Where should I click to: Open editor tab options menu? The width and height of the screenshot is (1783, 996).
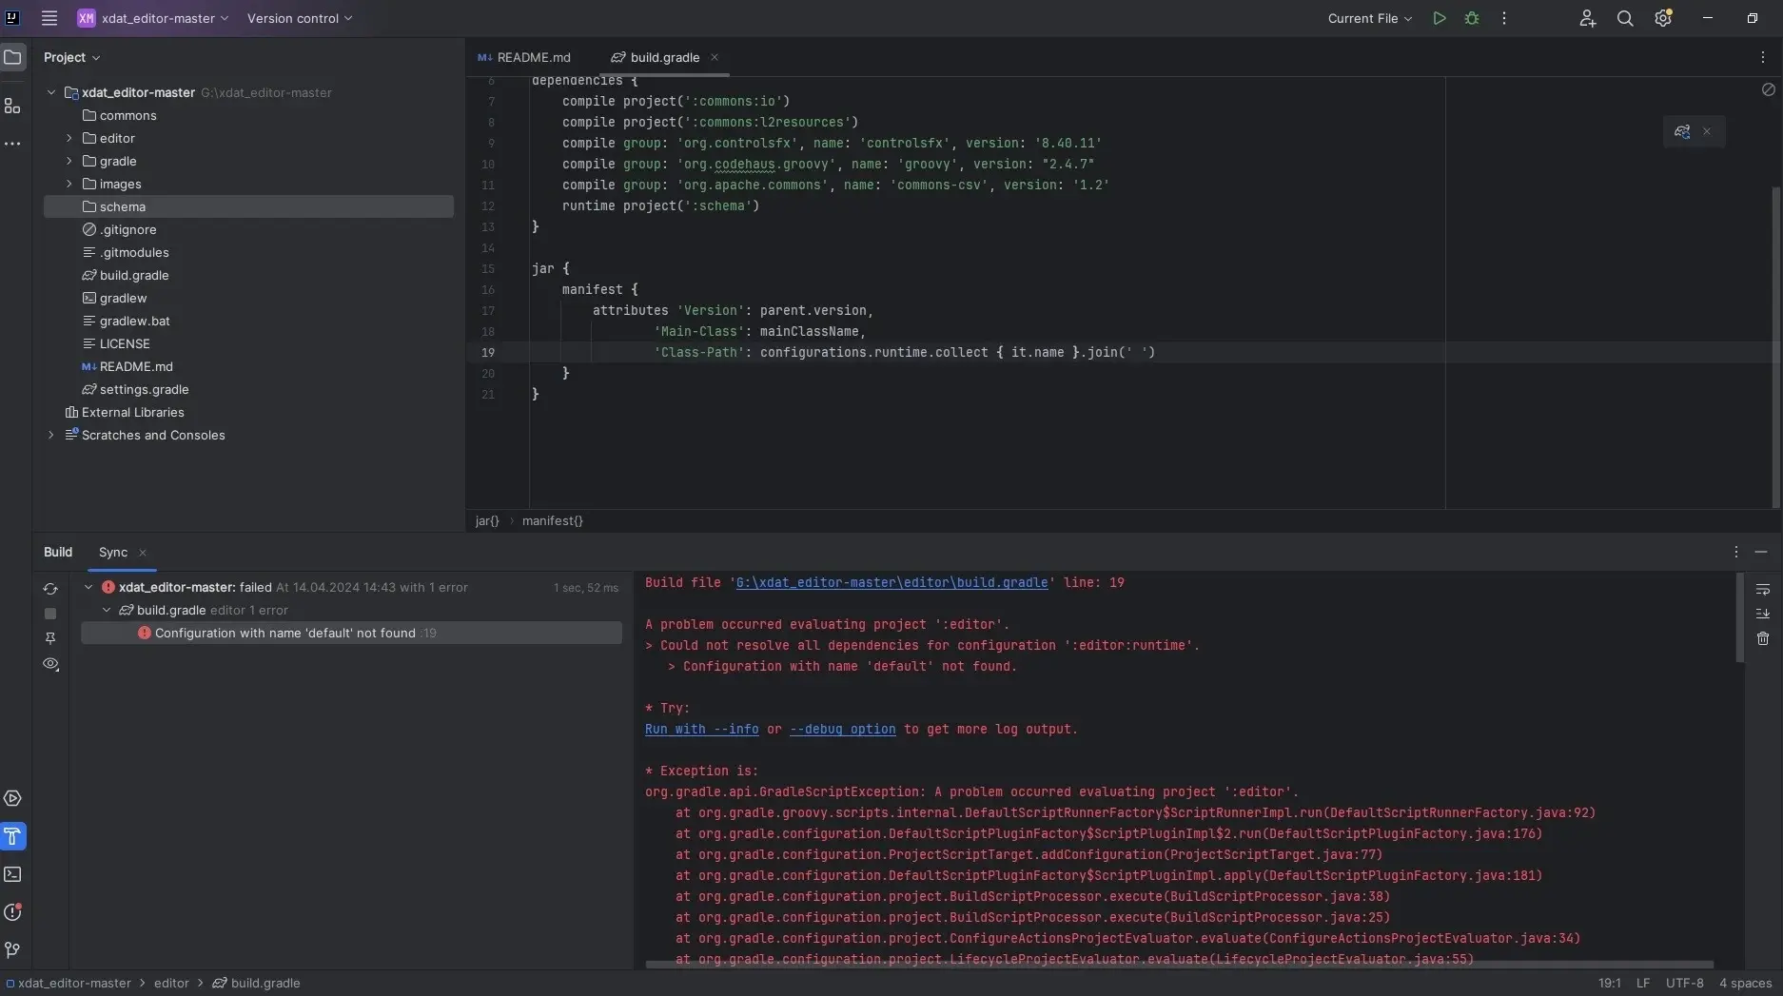click(x=1763, y=57)
